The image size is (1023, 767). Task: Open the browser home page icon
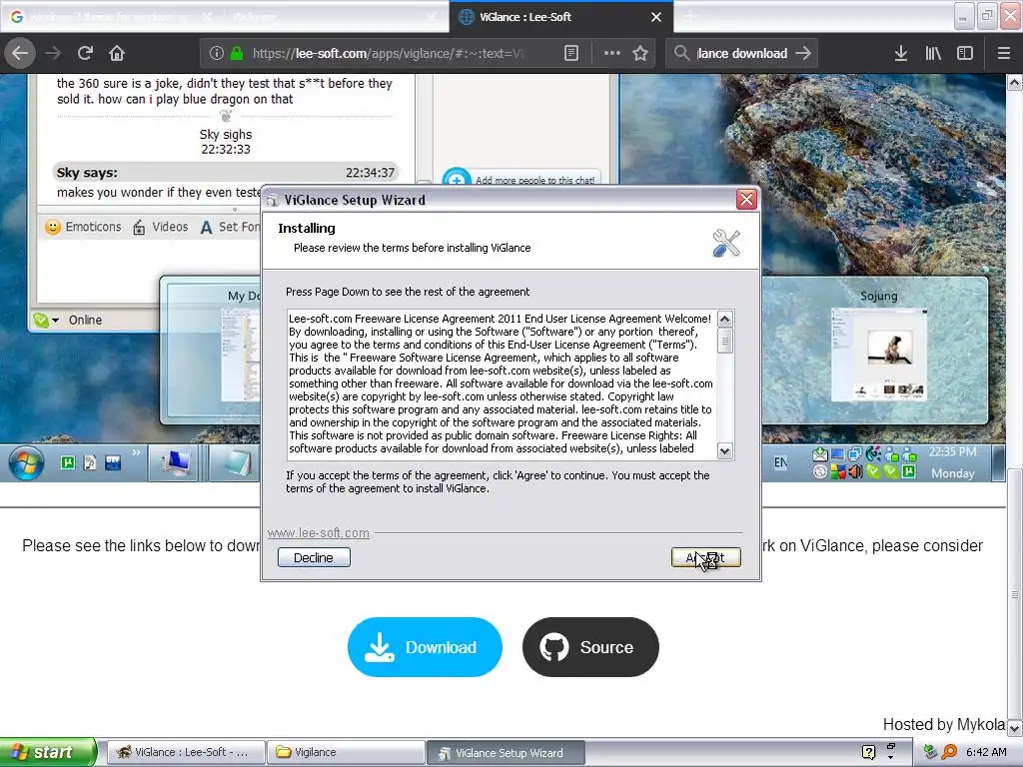pyautogui.click(x=117, y=54)
